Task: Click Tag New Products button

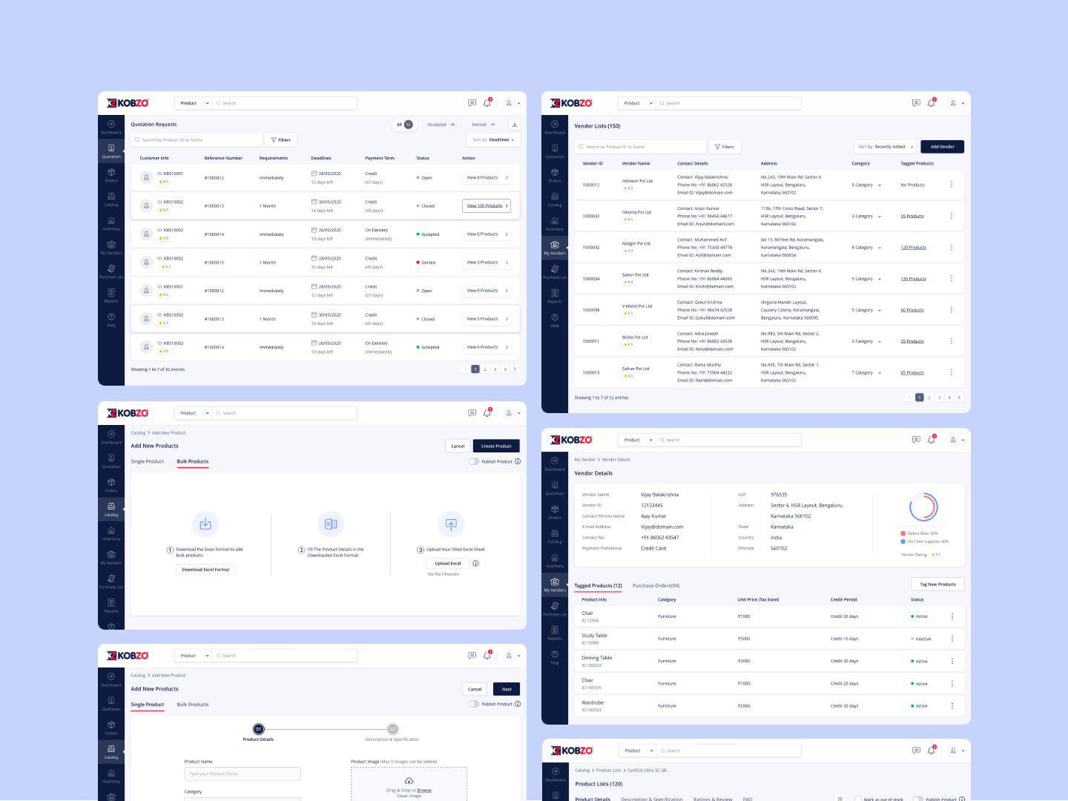Action: (x=937, y=584)
